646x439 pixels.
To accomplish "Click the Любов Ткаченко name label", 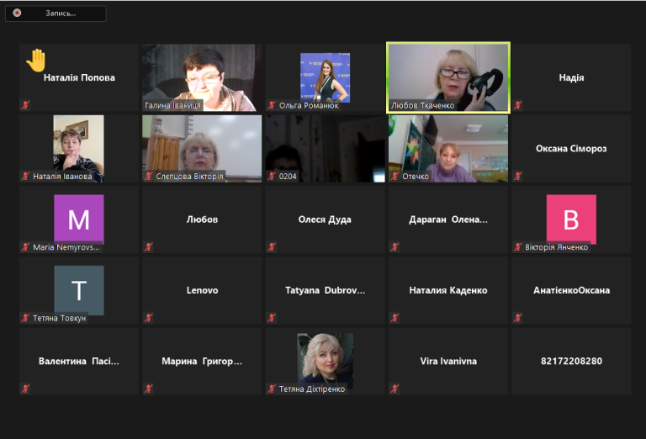I will tap(423, 105).
